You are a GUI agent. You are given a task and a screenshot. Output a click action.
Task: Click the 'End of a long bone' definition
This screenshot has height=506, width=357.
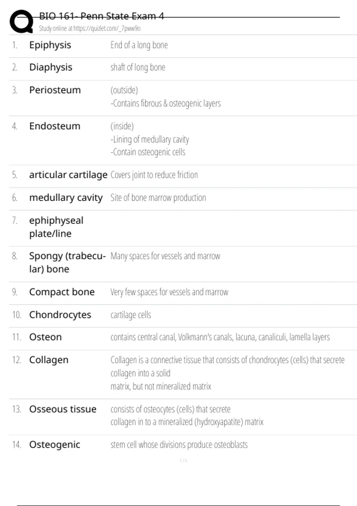pos(139,45)
